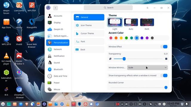
Task: Pick the teal accent color
Action: click(x=132, y=38)
